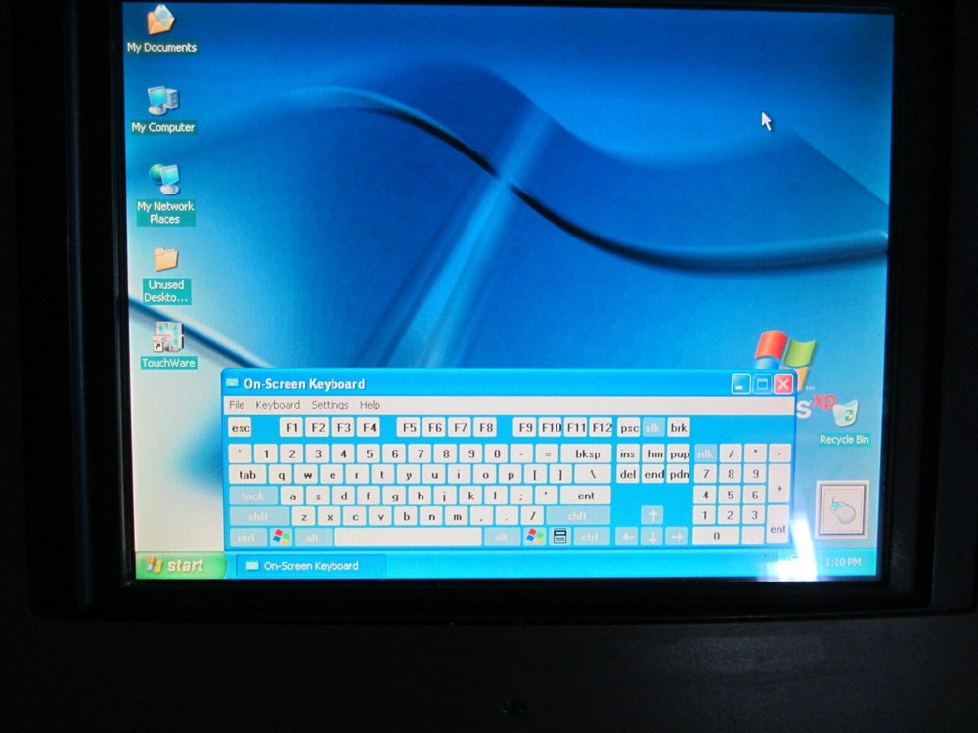Select the My Computer desktop icon

click(x=162, y=109)
